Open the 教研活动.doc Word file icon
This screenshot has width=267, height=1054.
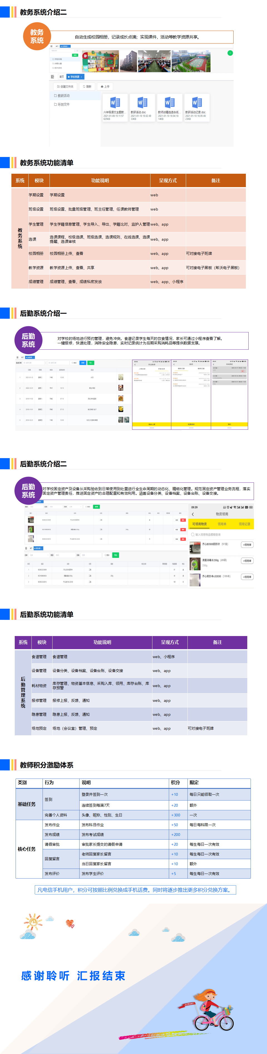pos(142,102)
